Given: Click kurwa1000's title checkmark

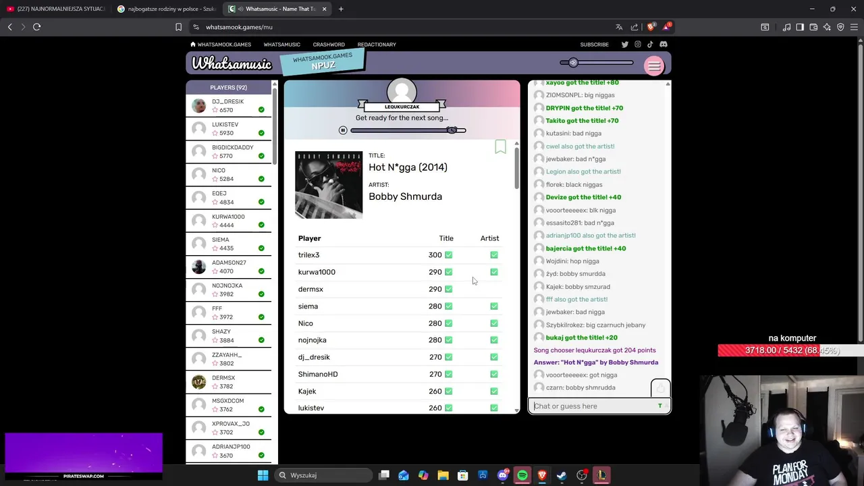Looking at the screenshot, I should (x=448, y=272).
